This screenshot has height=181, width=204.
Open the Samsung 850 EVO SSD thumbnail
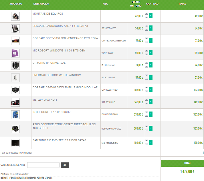[x=15, y=143]
